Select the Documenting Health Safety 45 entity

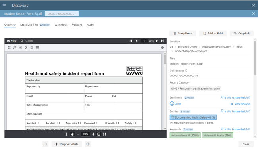[193, 117]
